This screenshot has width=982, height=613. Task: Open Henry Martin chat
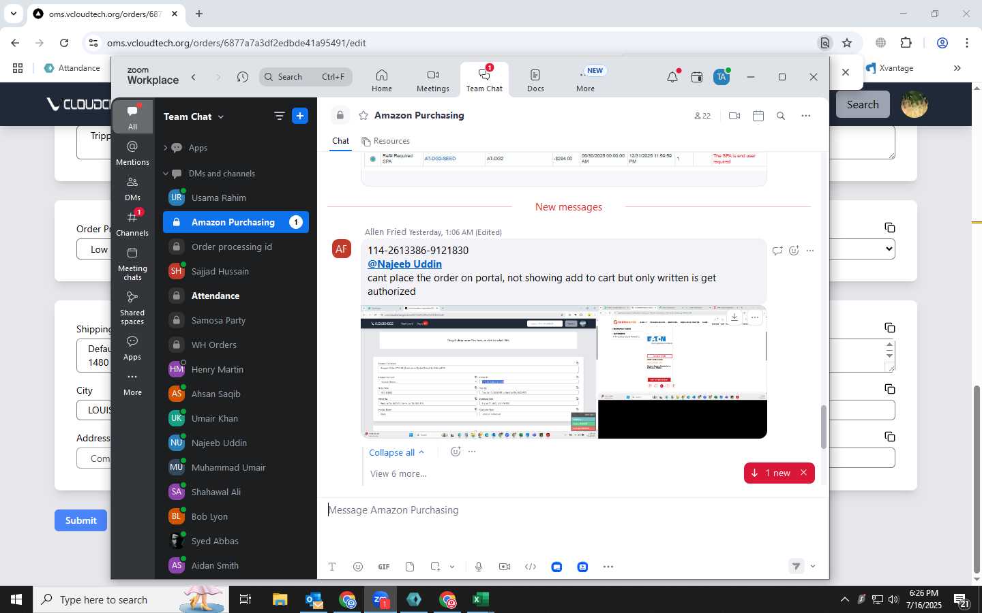[x=236, y=369]
